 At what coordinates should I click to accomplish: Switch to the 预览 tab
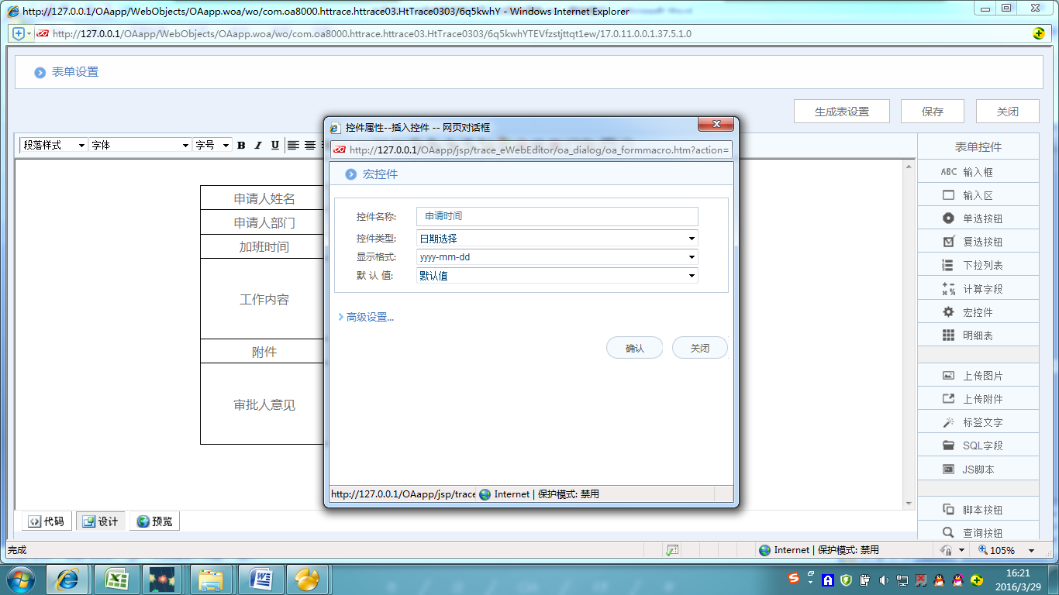[x=154, y=521]
